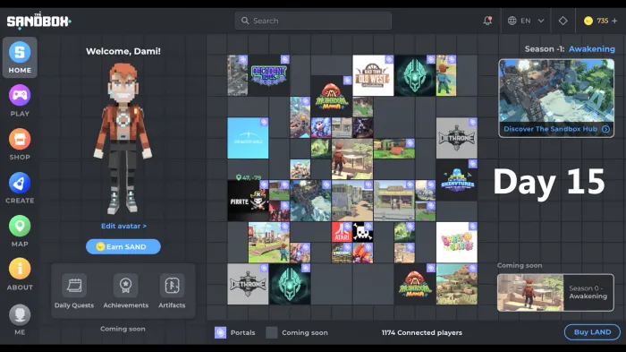The height and width of the screenshot is (352, 626).
Task: Open the Map pin icon
Action: pos(20,226)
